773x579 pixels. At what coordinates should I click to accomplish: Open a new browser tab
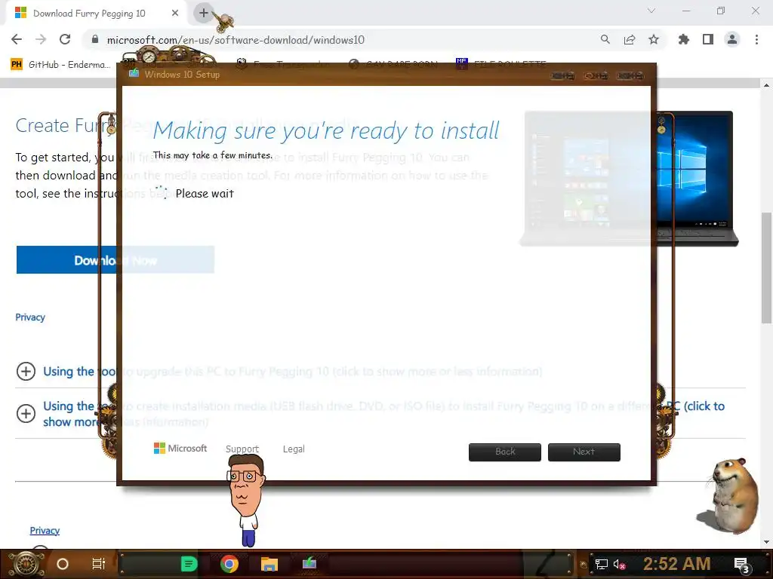tap(204, 13)
